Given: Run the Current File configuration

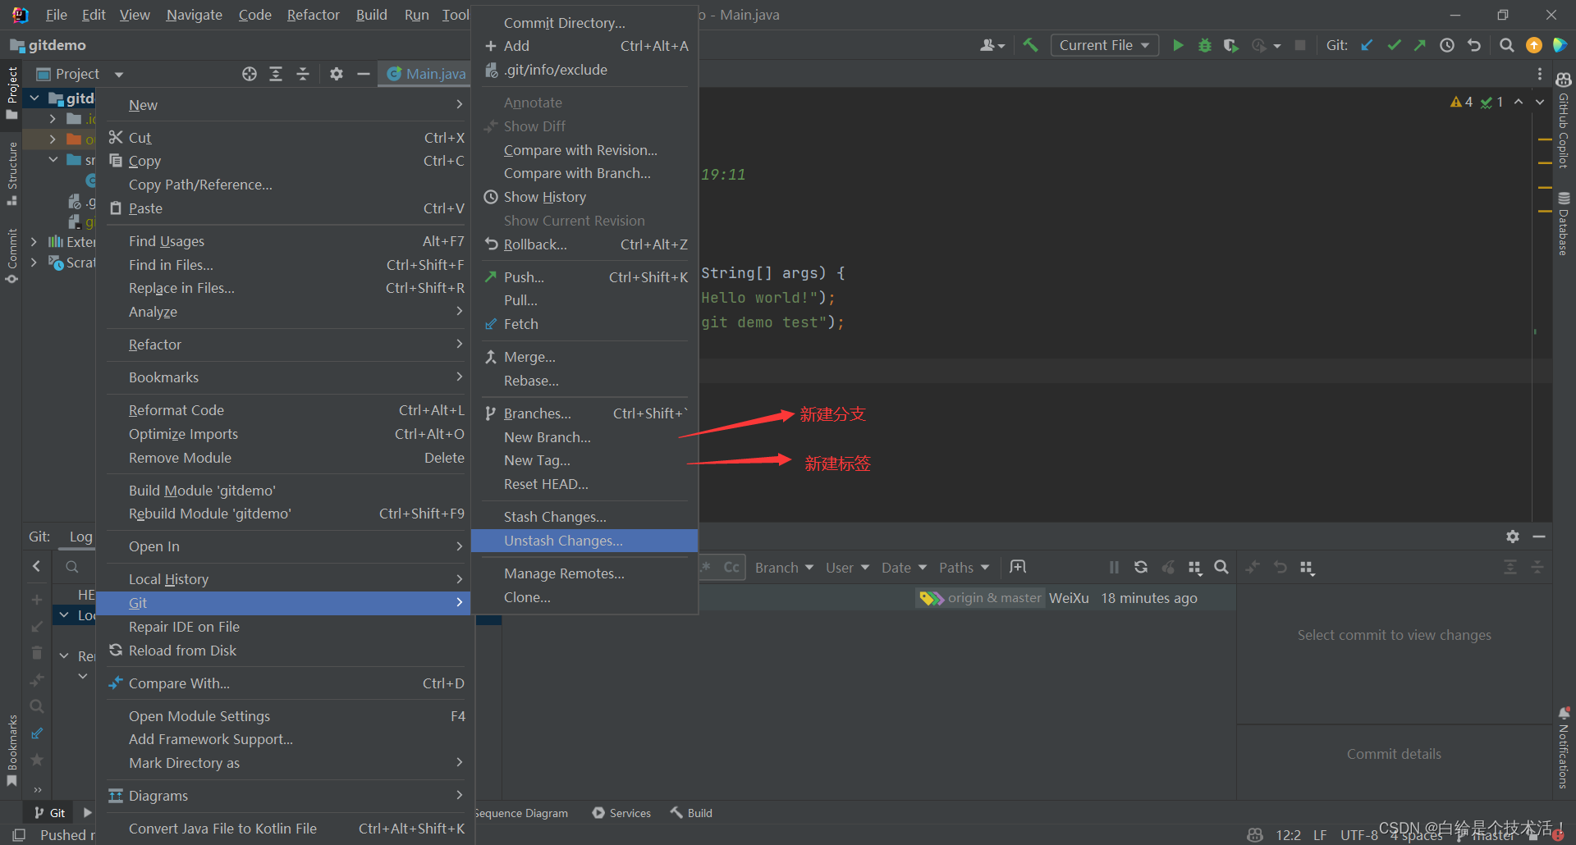Looking at the screenshot, I should 1178,45.
